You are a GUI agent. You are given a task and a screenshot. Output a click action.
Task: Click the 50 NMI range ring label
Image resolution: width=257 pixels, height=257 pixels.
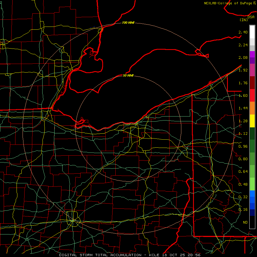[x=128, y=75]
